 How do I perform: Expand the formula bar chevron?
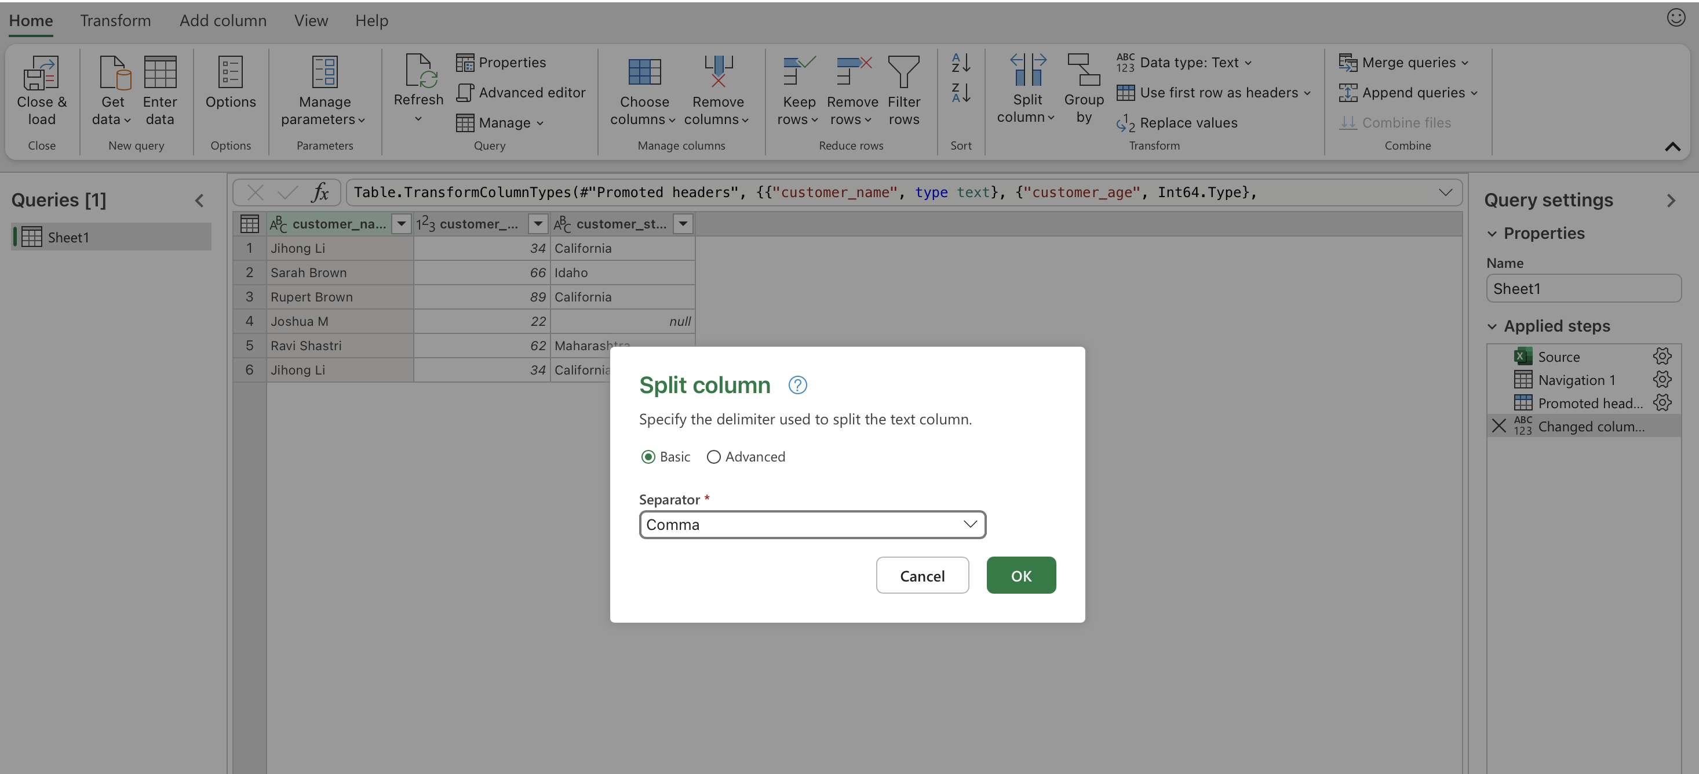tap(1445, 192)
